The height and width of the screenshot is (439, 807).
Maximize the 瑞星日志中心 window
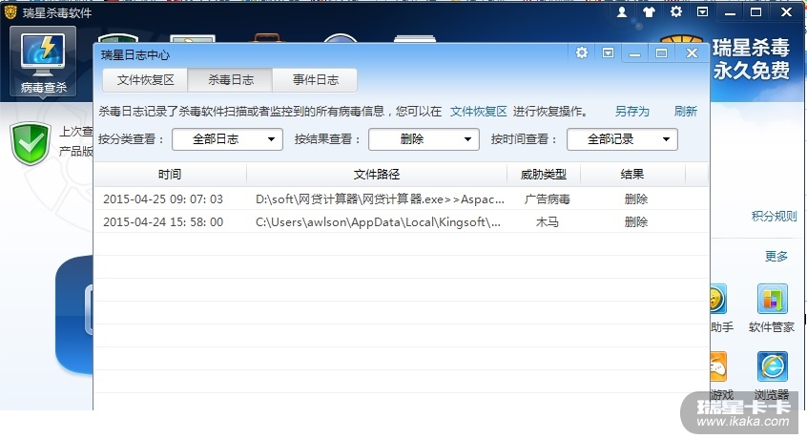(661, 53)
